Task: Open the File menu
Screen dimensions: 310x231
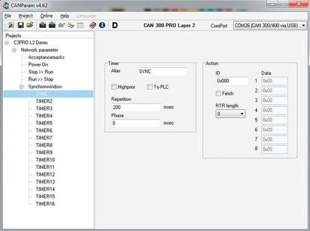Action: point(7,16)
